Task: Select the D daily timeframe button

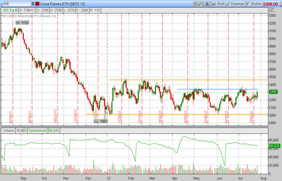Action: click(207, 4)
